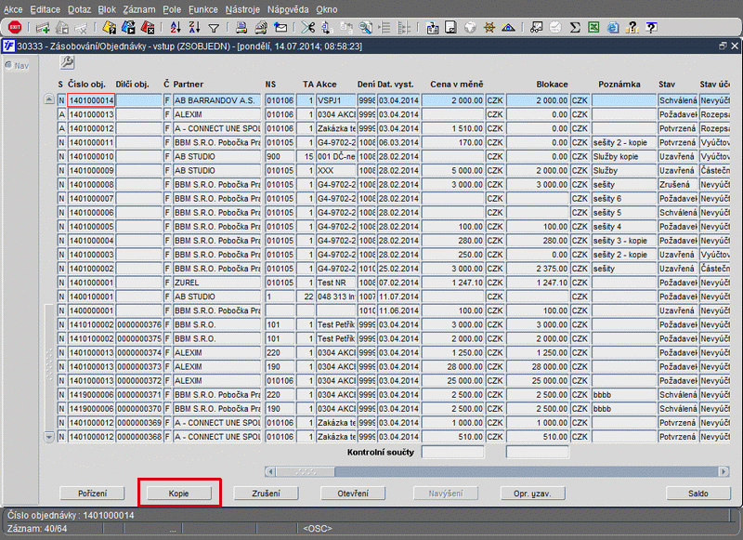Sort ascending with the A-Z icon
Screen dimensions: 743x540
click(176, 28)
